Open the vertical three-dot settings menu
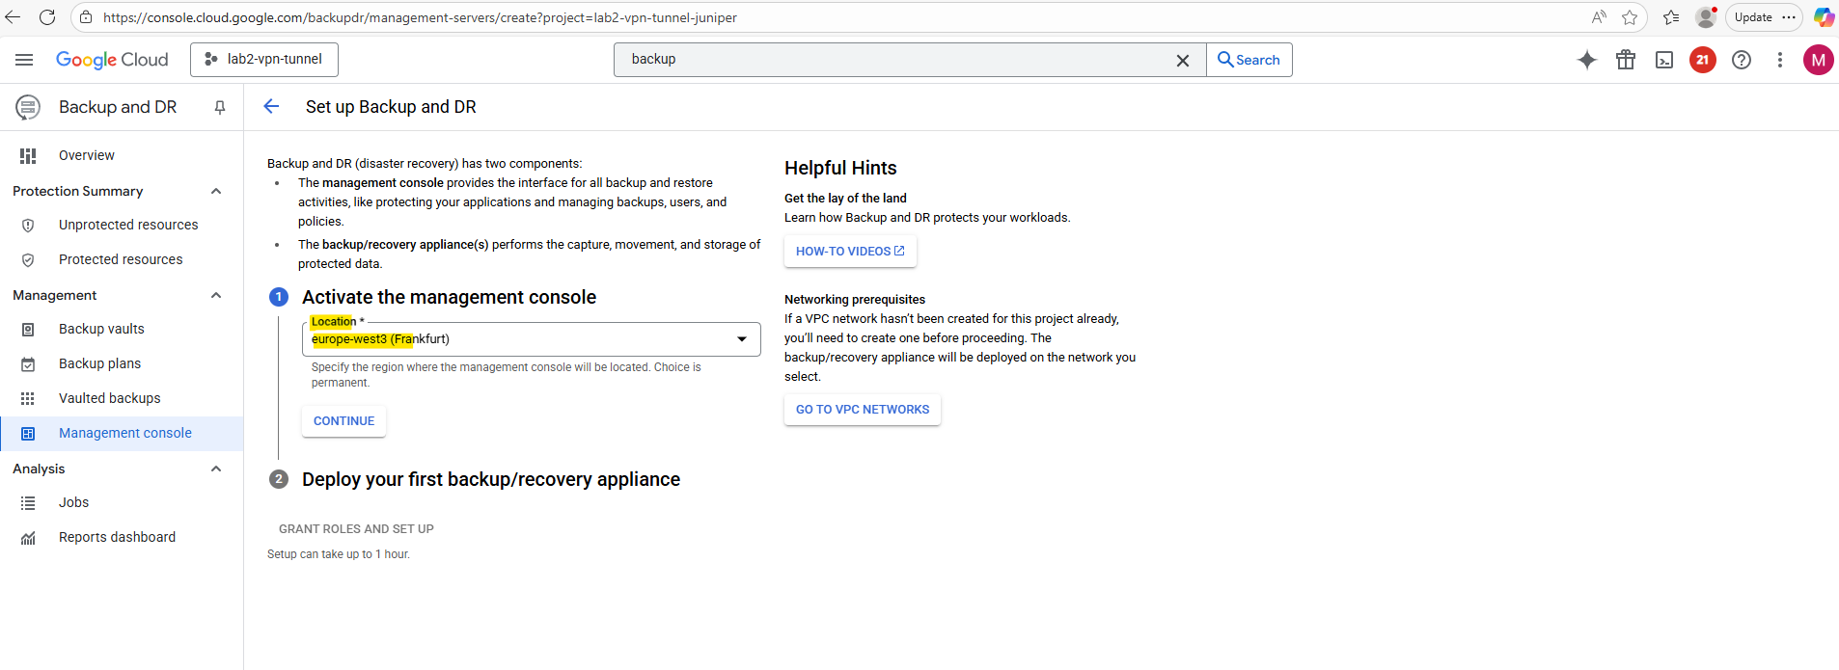Viewport: 1839px width, 670px height. [x=1780, y=60]
